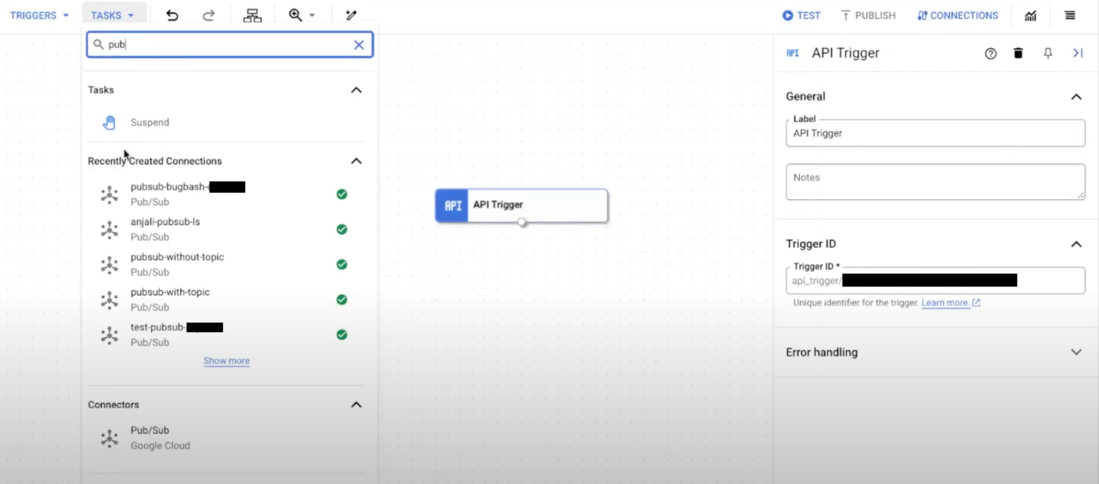Click the Show more link
Screen dimensions: 1099x484
pos(226,361)
